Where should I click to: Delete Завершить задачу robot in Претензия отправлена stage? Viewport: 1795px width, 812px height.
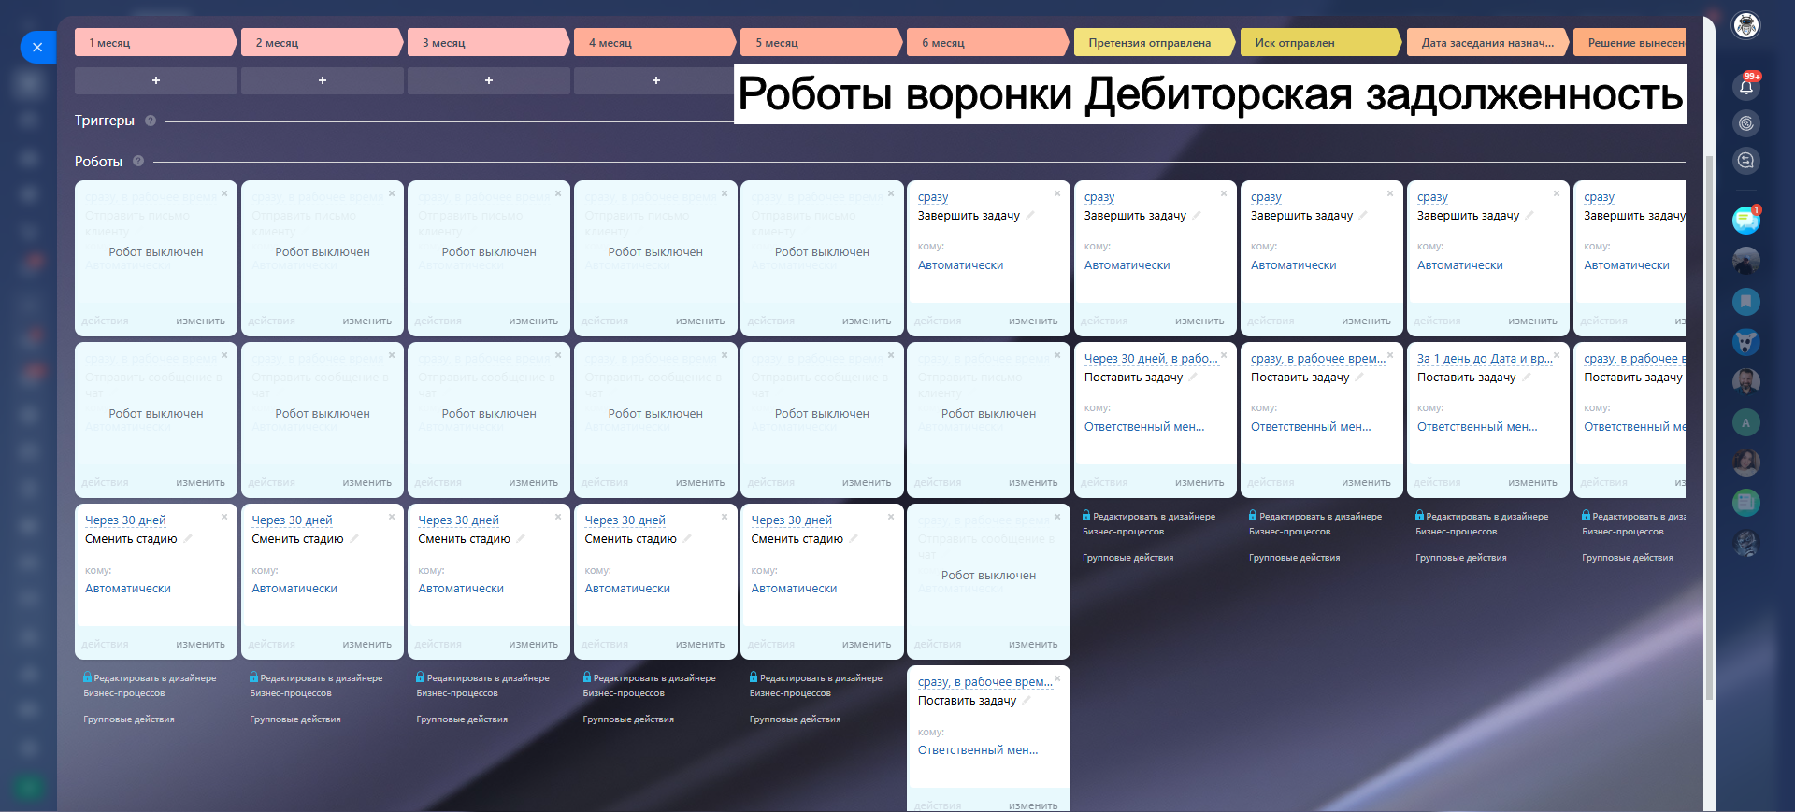1224,193
